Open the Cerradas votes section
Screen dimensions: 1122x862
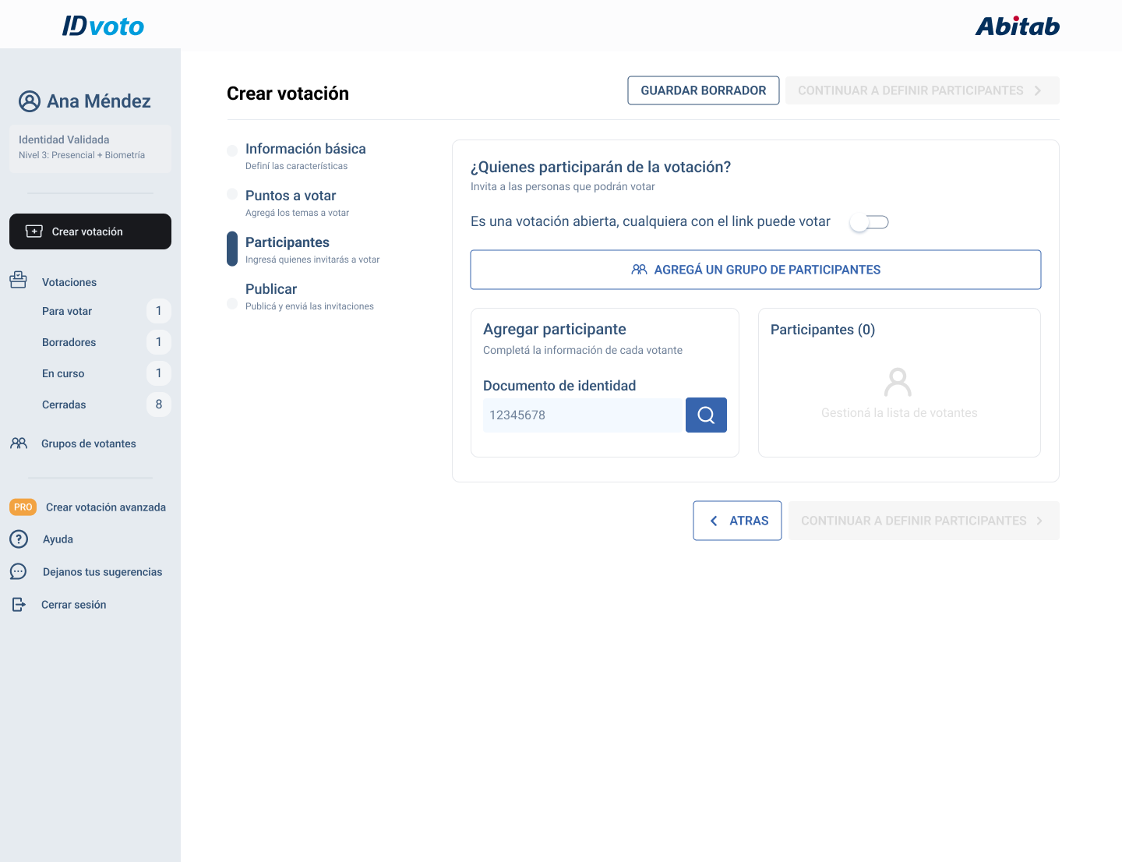pos(64,405)
